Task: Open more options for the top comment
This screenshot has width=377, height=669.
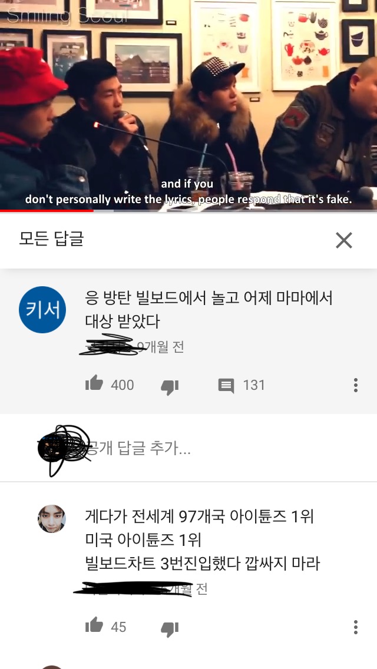Action: point(355,385)
